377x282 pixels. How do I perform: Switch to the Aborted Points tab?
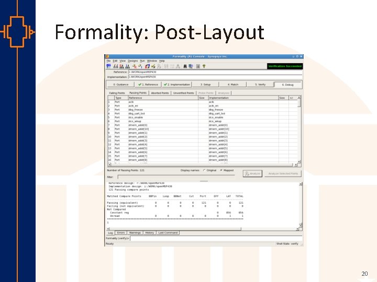click(x=160, y=93)
